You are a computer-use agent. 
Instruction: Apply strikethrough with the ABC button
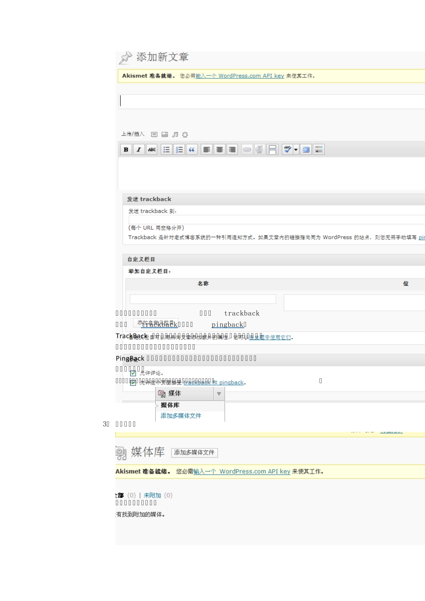click(x=152, y=150)
